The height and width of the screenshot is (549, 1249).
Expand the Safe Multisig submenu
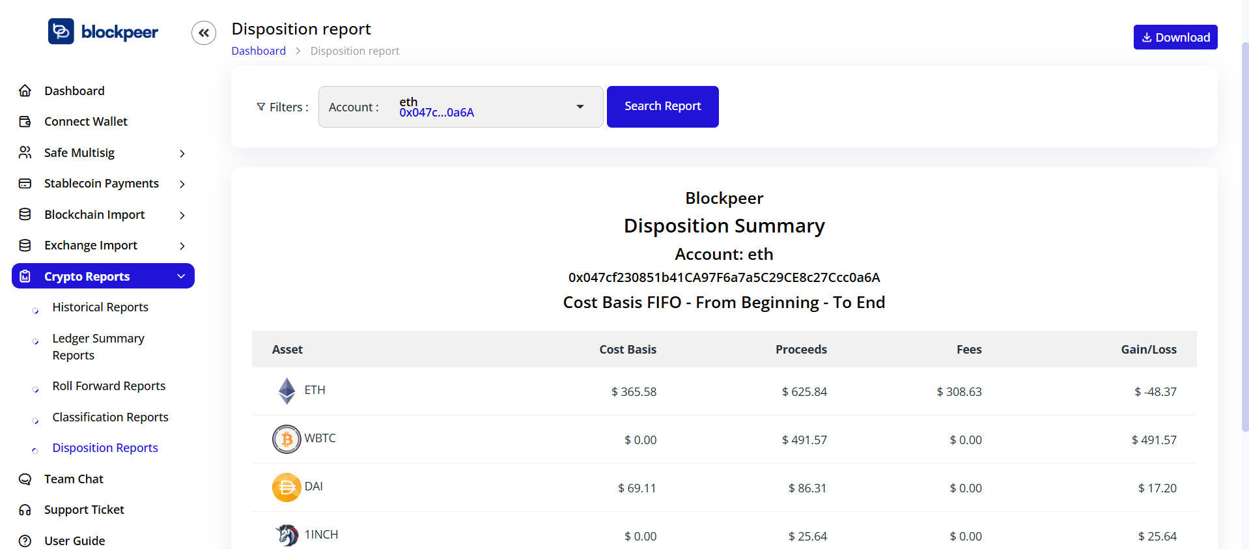click(182, 153)
